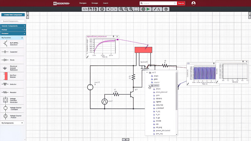Click the red Search button
Image resolution: width=251 pixels, height=141 pixels.
click(x=181, y=3)
